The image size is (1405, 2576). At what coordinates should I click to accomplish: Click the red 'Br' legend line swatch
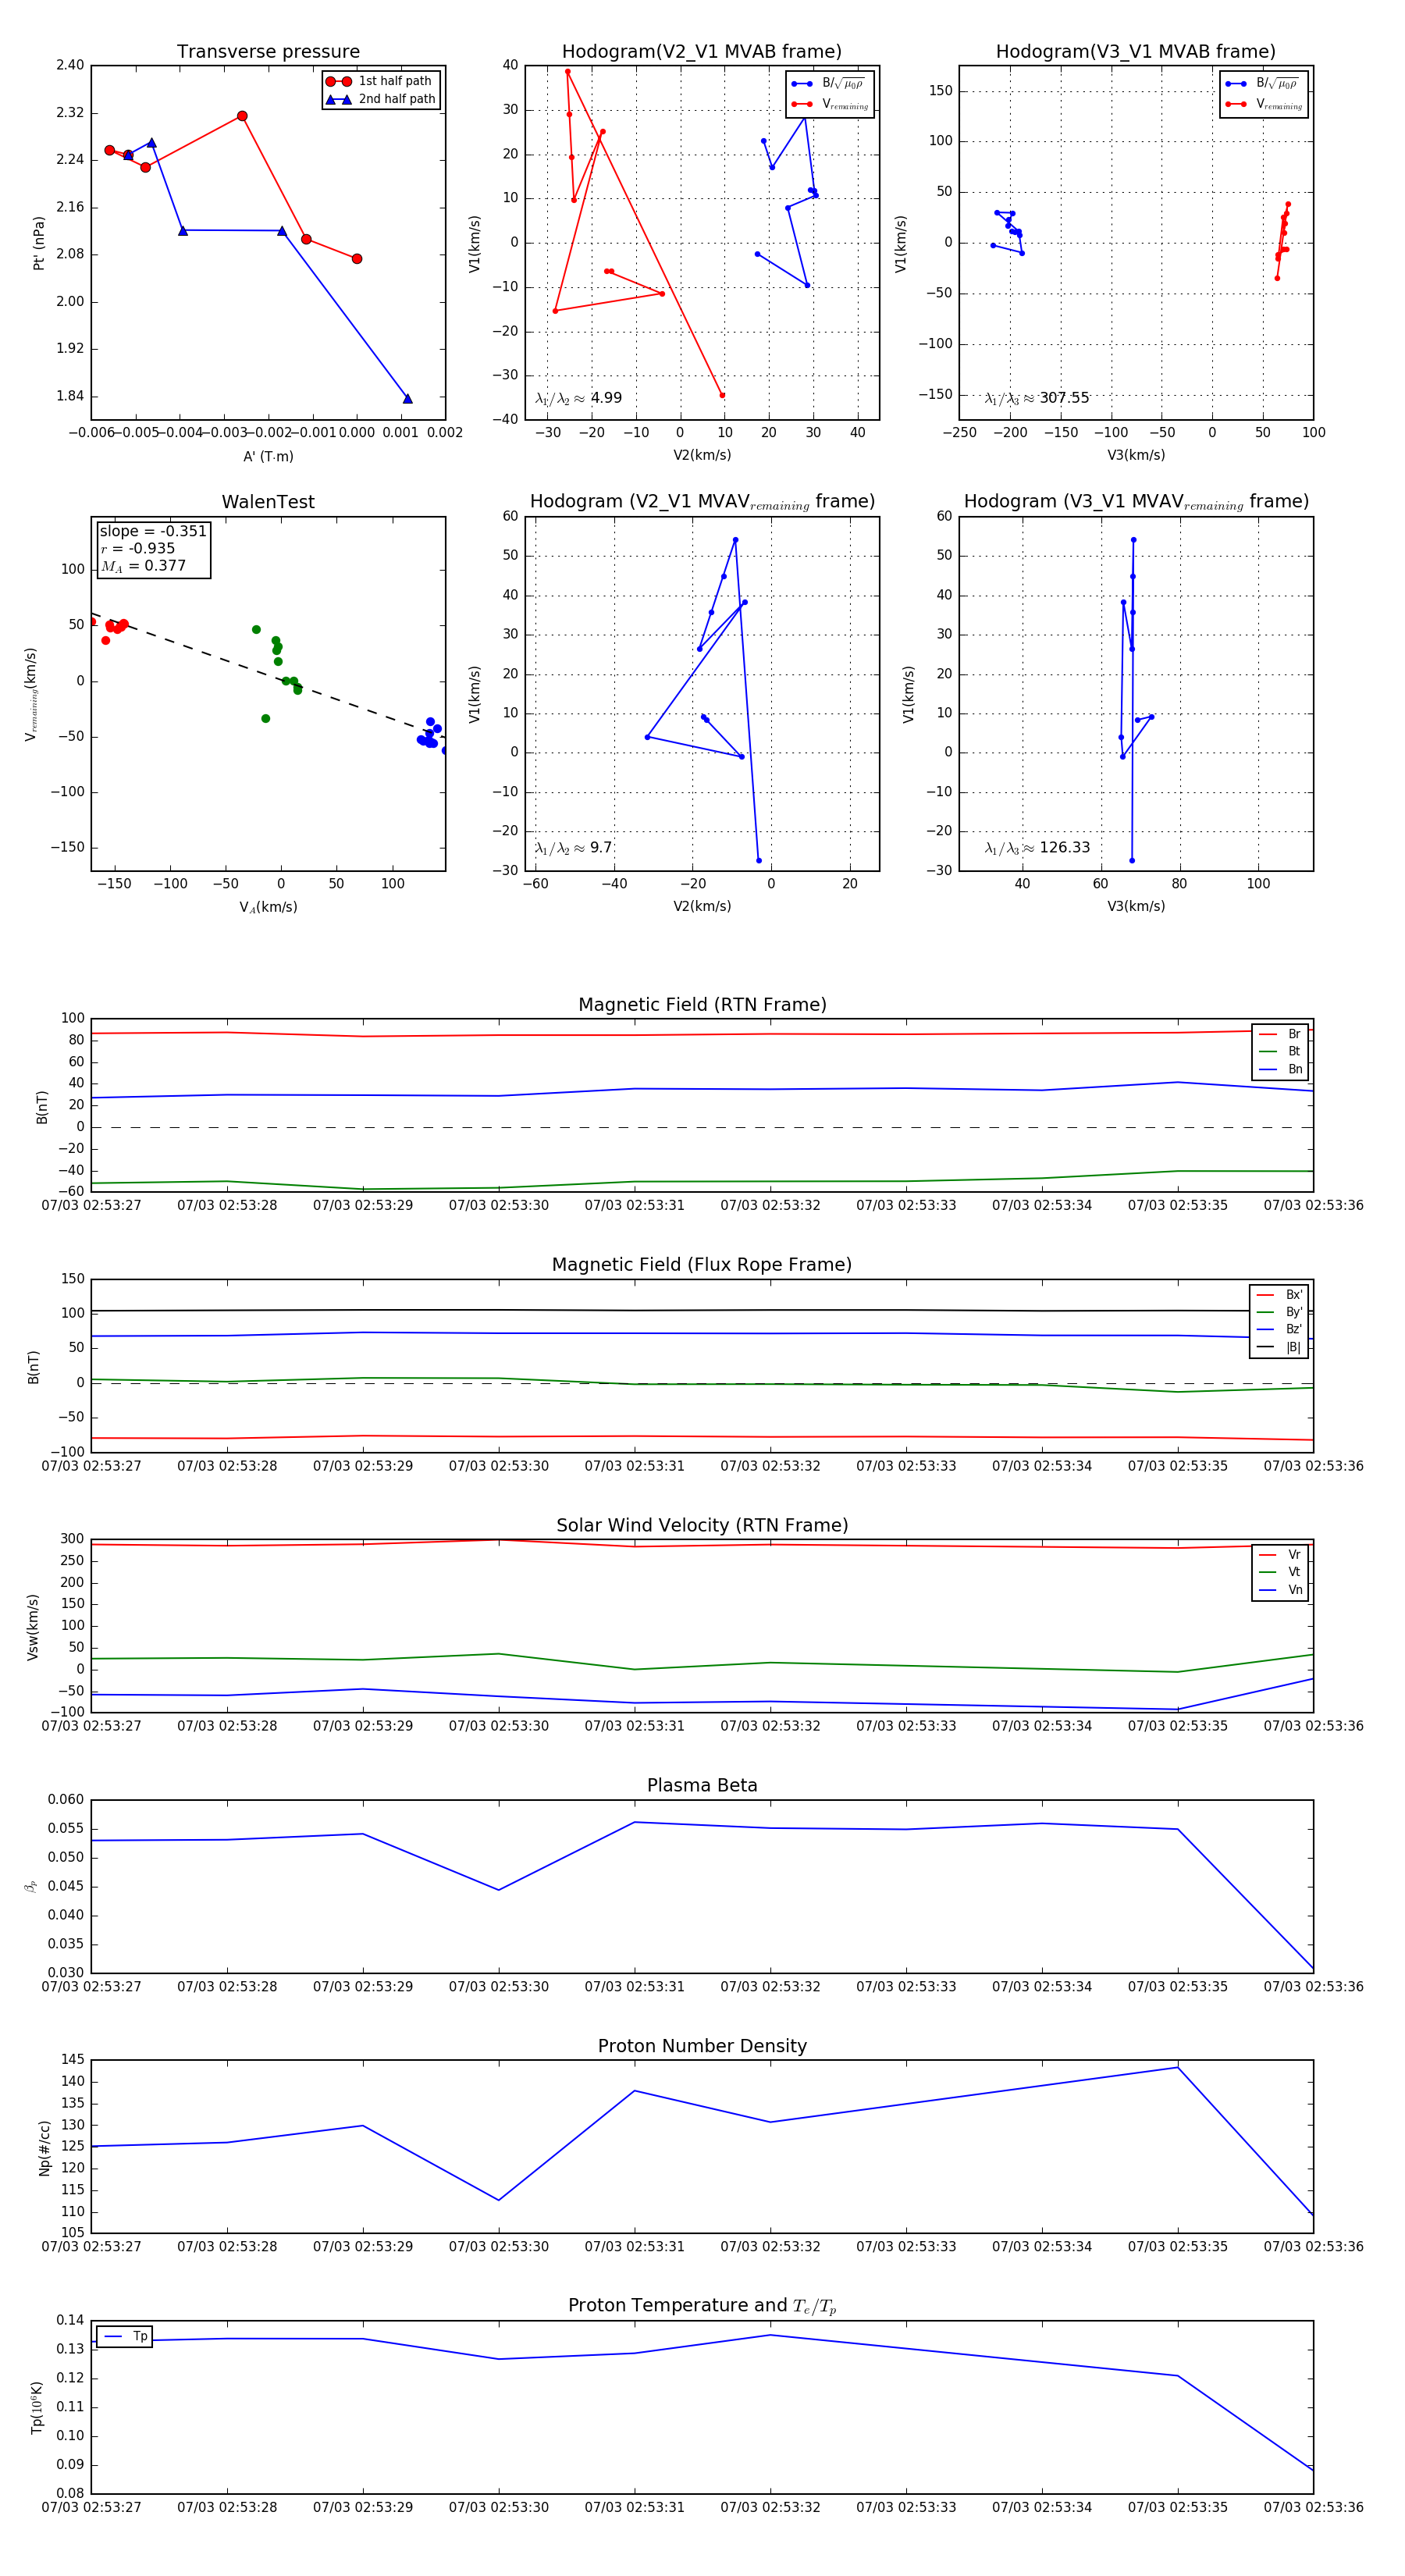coord(1267,1034)
